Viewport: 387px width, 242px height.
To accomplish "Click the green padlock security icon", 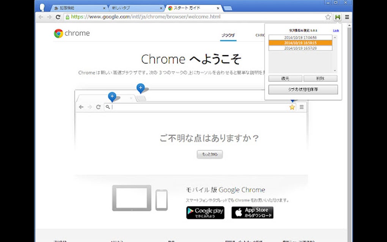I will pos(68,17).
